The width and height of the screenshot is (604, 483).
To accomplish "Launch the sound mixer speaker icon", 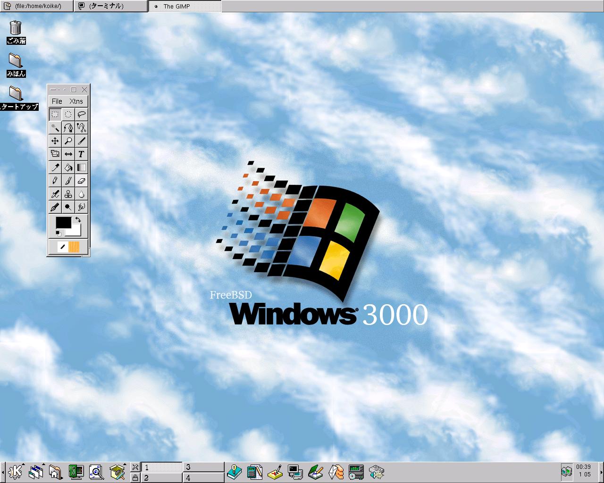I will pos(377,472).
